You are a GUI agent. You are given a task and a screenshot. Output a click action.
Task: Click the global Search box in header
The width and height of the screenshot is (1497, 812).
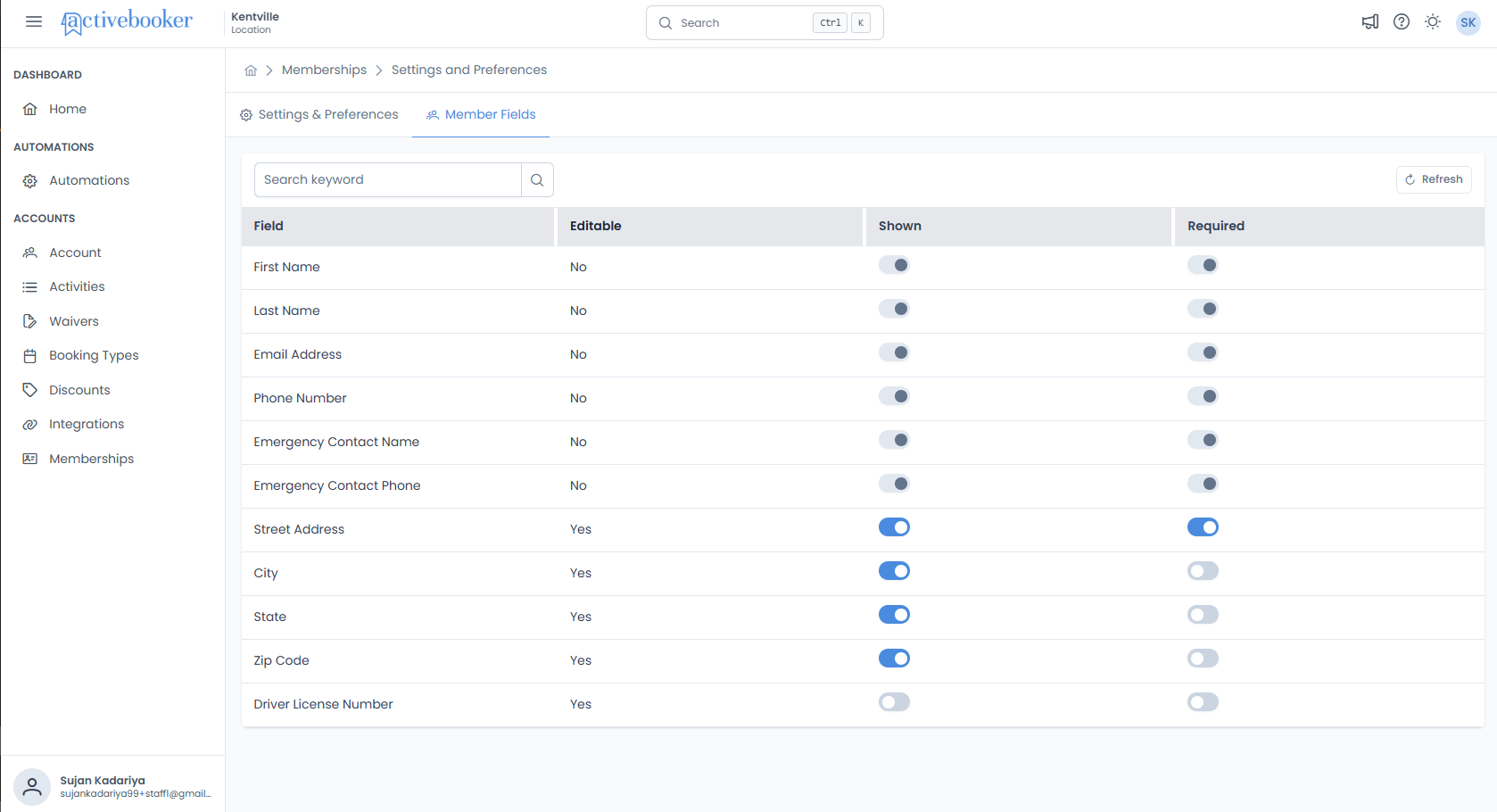point(765,22)
